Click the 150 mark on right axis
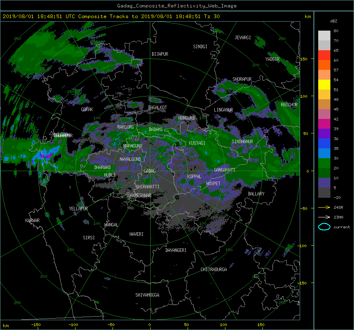Viewport: 354px width, 330px height. [304, 59]
